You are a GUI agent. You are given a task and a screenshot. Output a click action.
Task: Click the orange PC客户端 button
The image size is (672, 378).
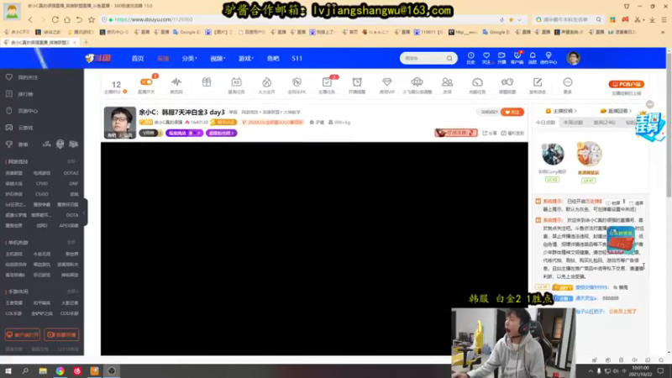point(627,84)
